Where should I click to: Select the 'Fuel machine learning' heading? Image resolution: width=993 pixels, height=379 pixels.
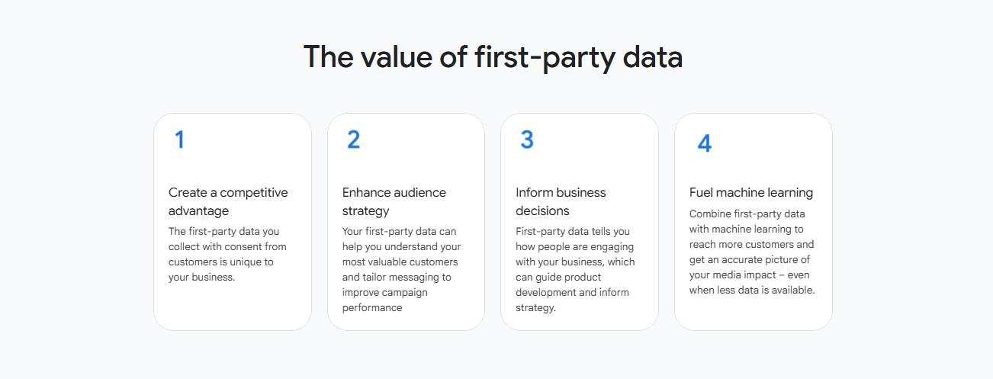751,192
